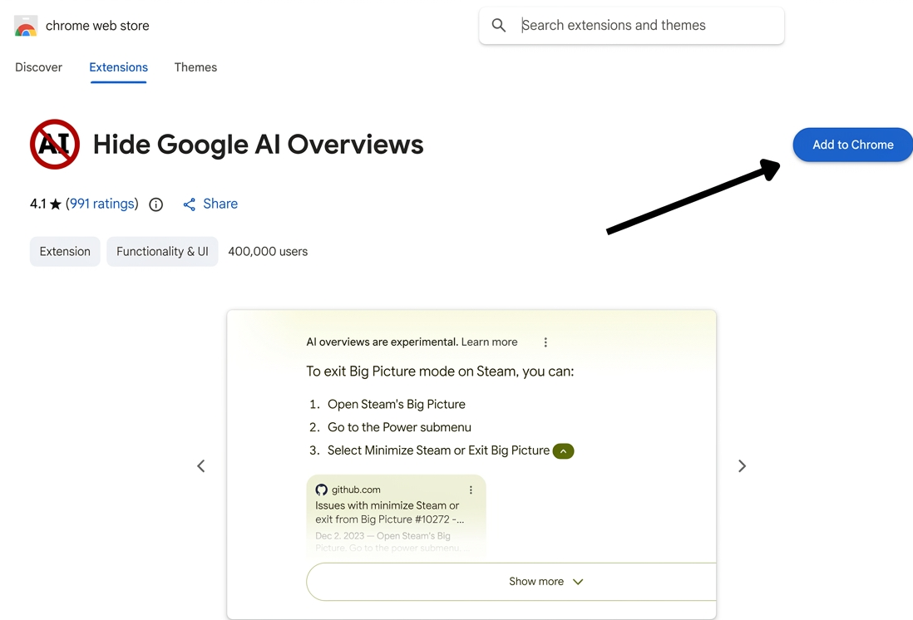Click the ratings info circle icon

[x=155, y=204]
